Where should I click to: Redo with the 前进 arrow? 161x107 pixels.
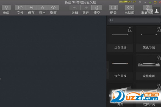click(x=86, y=8)
